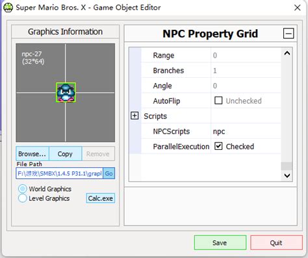Save the NPC changes
The width and height of the screenshot is (308, 258).
point(220,242)
